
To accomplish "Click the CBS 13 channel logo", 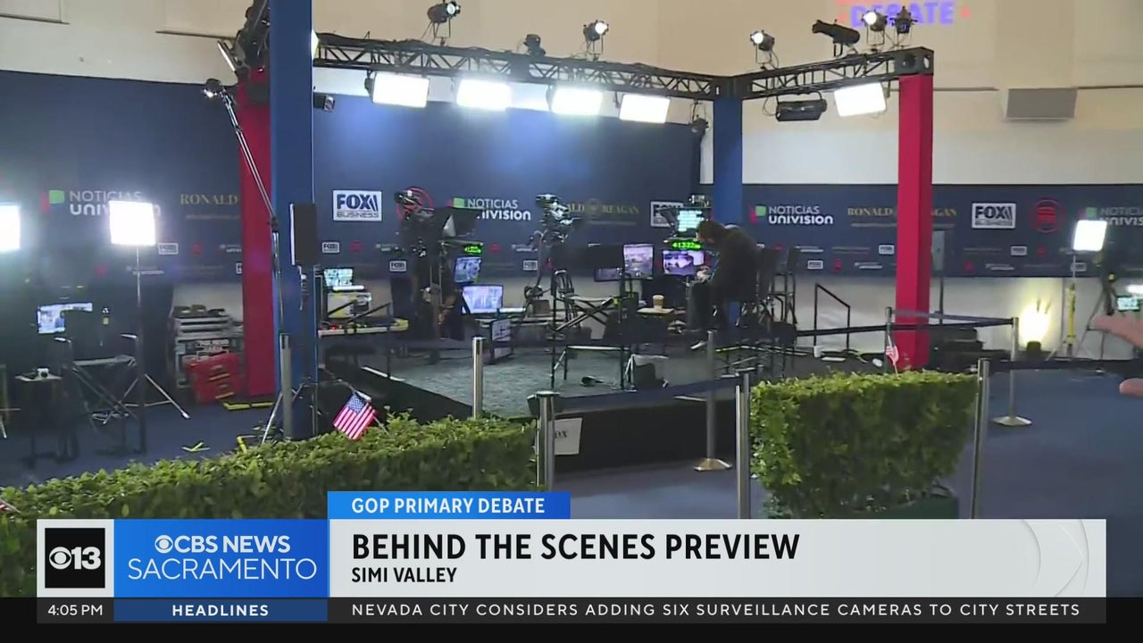I will pos(75,558).
